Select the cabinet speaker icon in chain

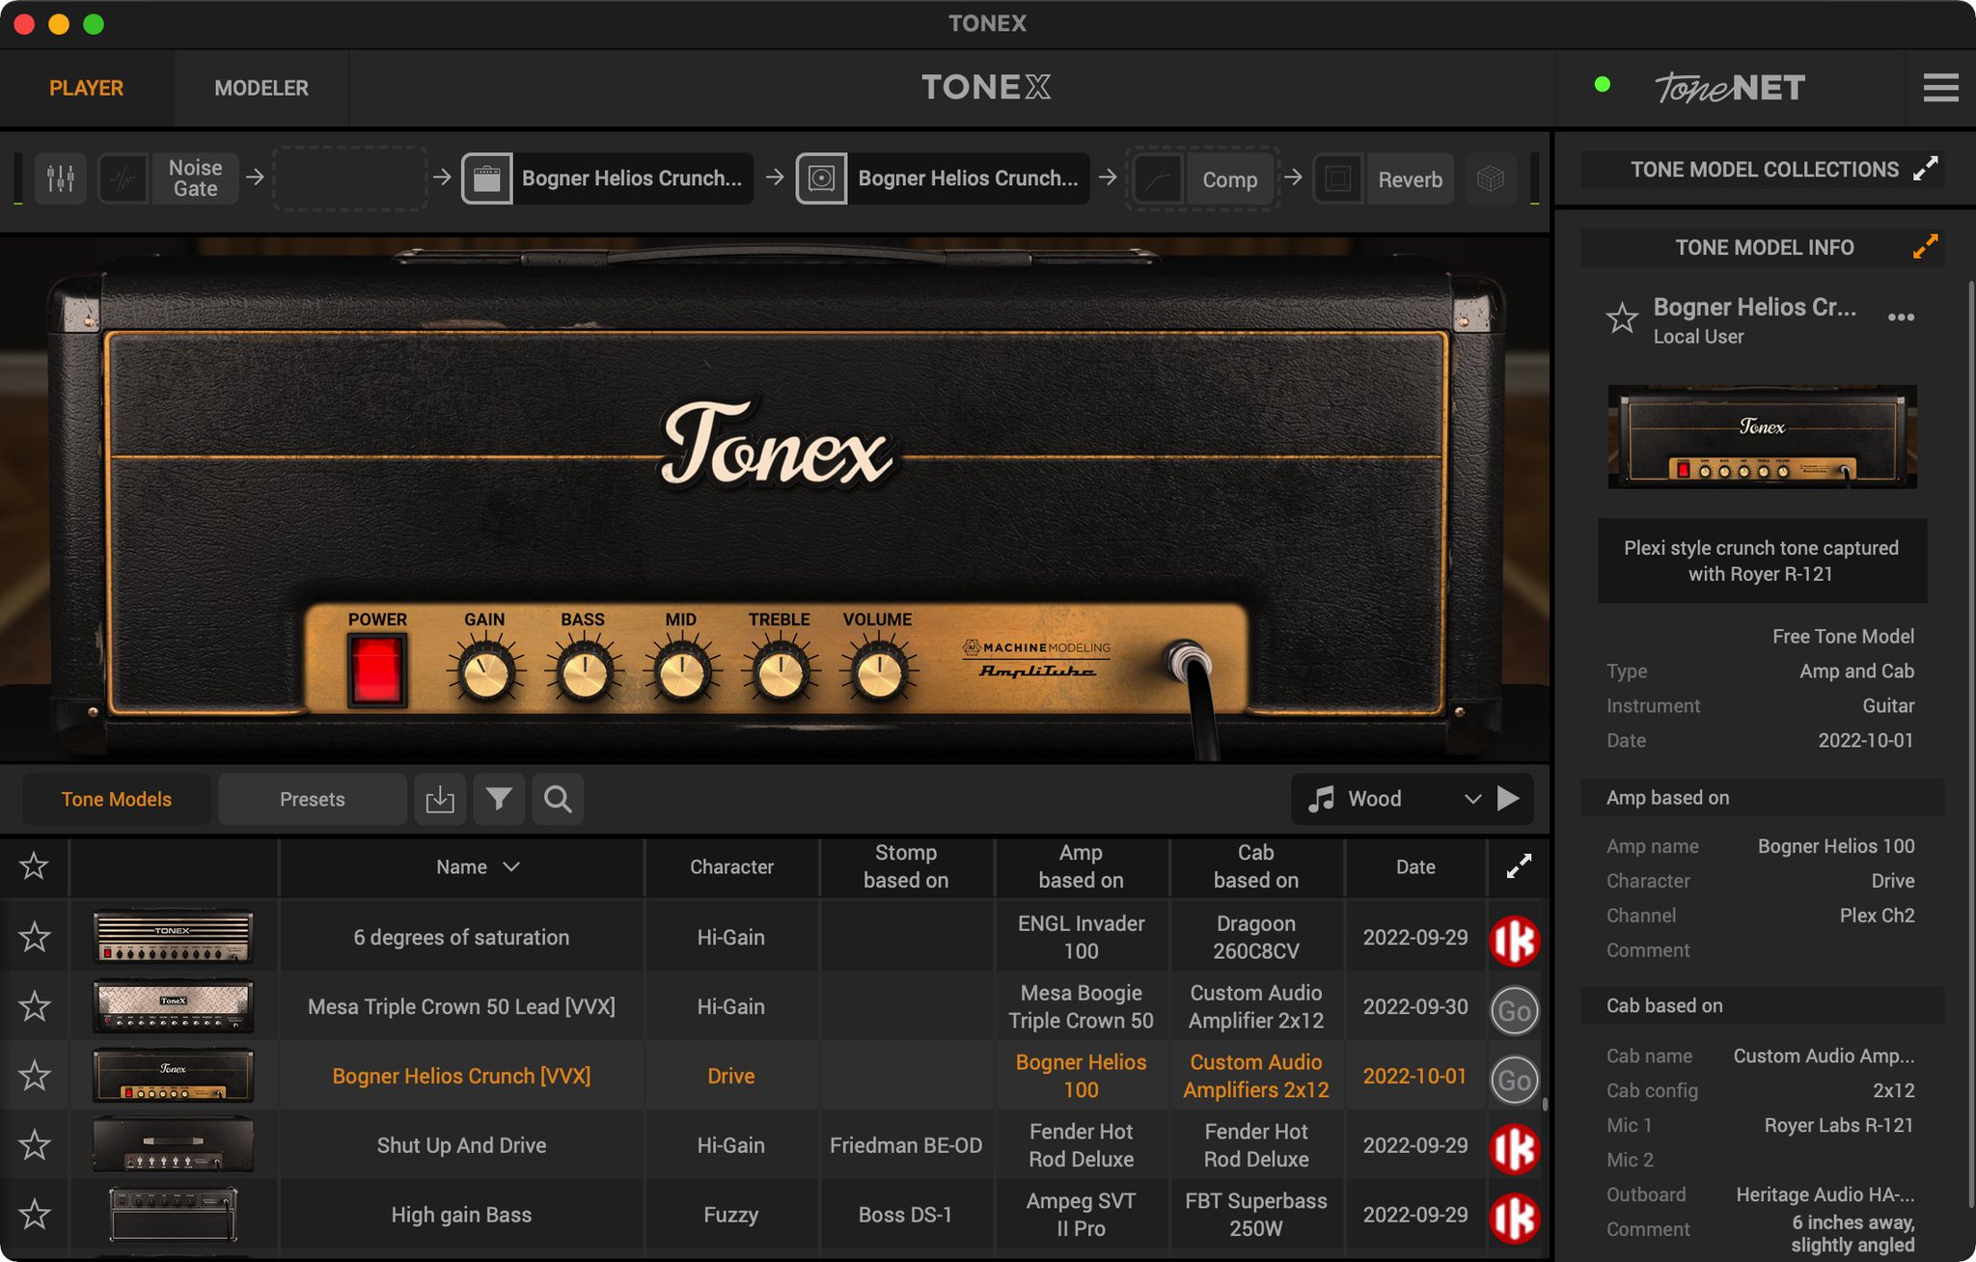click(x=821, y=178)
